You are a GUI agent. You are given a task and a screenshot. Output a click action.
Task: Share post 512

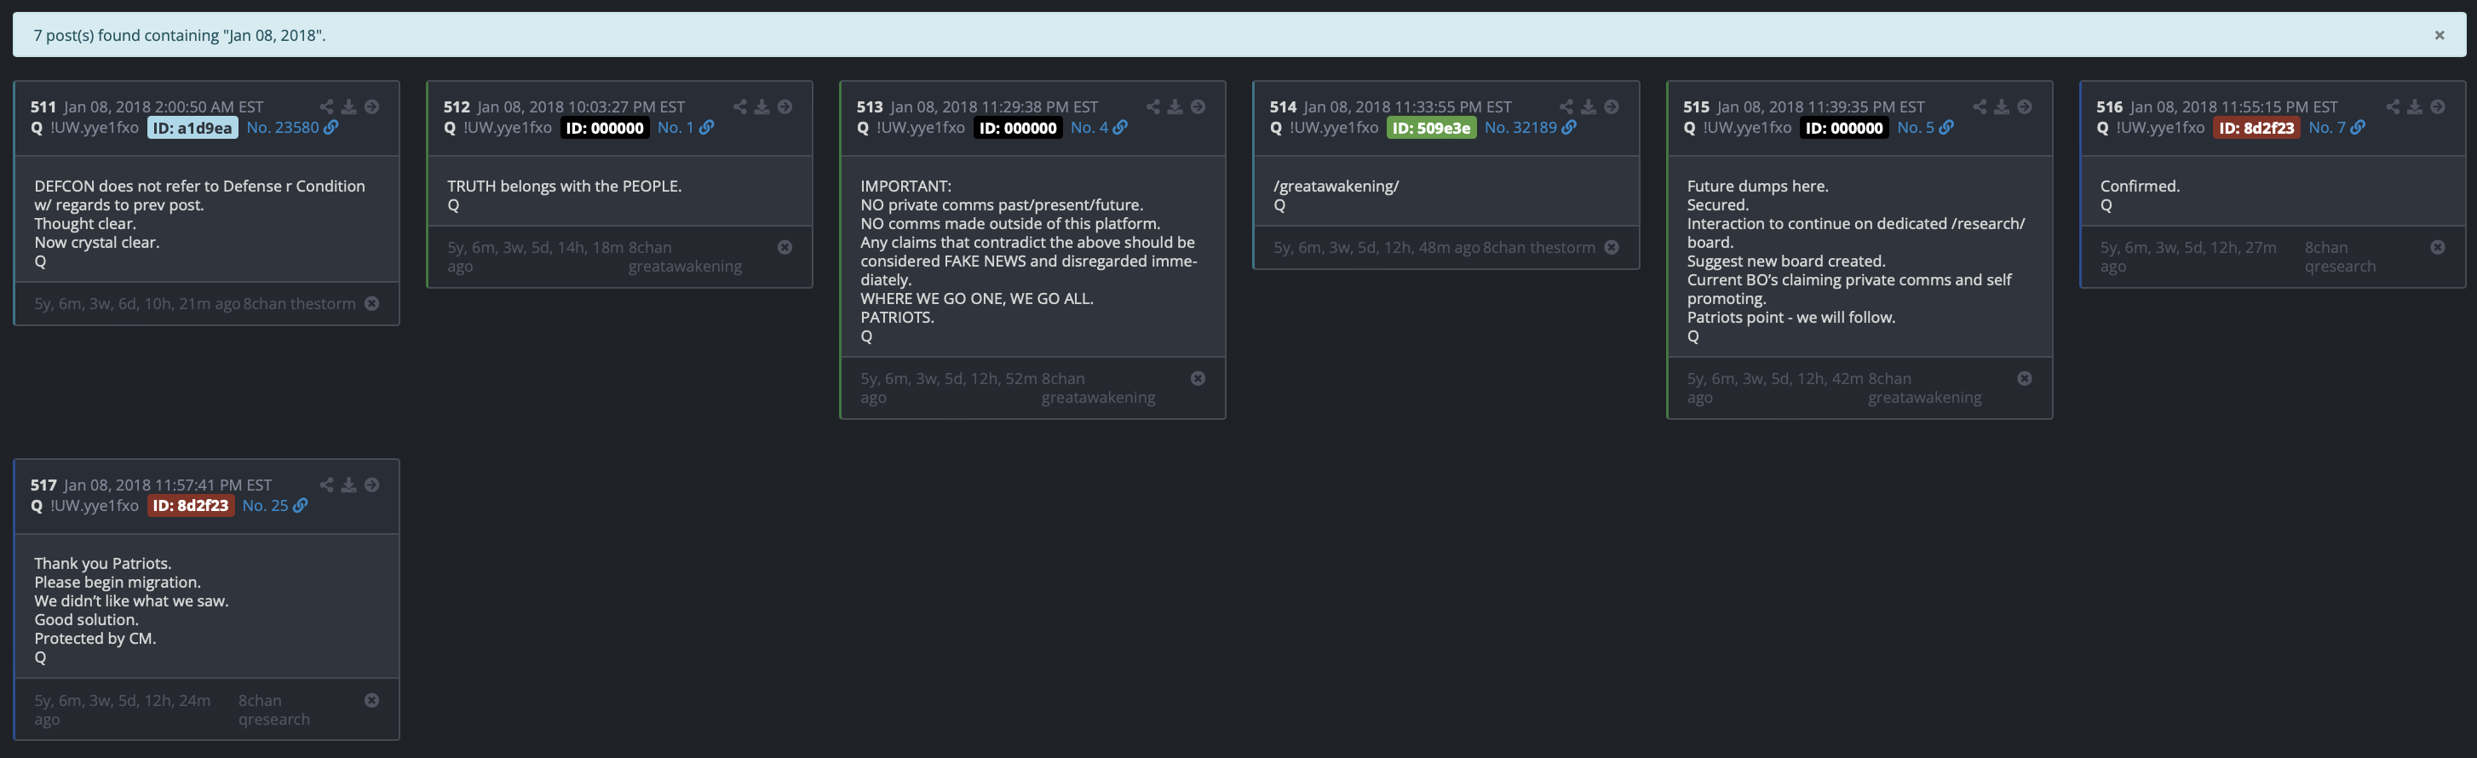pyautogui.click(x=740, y=106)
